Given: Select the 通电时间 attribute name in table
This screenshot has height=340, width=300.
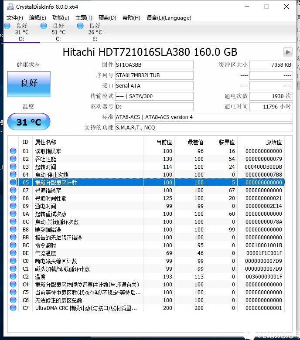Looking at the screenshot, I should [45, 206].
